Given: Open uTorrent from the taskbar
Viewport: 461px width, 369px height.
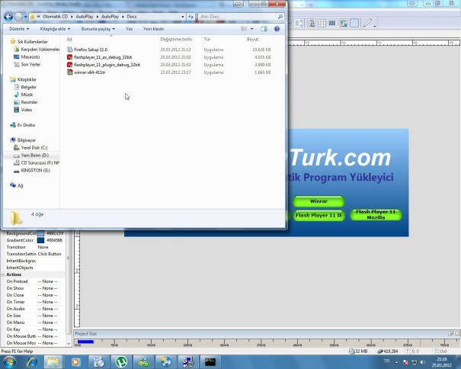Looking at the screenshot, I should [x=121, y=362].
